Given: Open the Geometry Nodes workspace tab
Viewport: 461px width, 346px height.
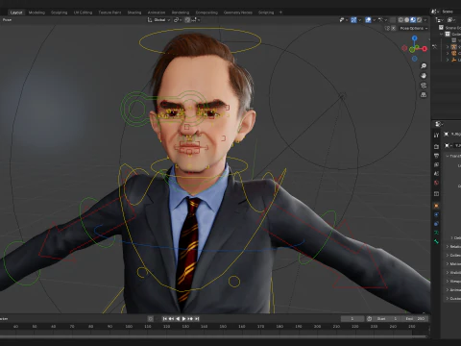Looking at the screenshot, I should (238, 12).
